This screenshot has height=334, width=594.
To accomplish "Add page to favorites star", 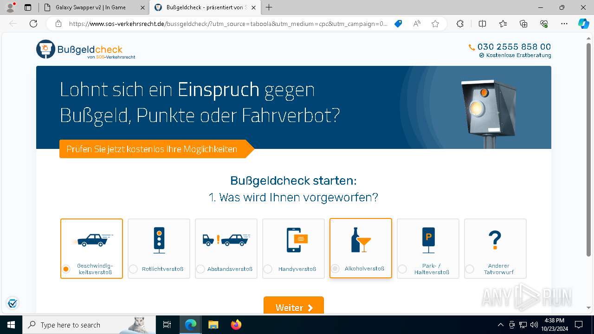I will pyautogui.click(x=435, y=24).
